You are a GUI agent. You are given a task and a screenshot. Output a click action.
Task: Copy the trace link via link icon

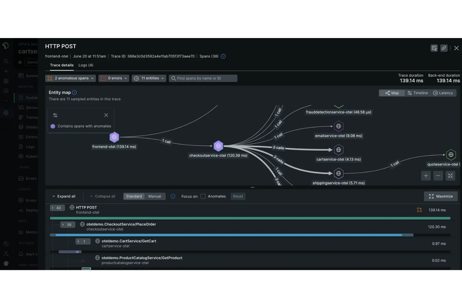click(x=444, y=48)
